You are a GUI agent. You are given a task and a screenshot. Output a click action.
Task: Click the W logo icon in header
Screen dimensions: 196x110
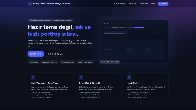pos(30,4)
